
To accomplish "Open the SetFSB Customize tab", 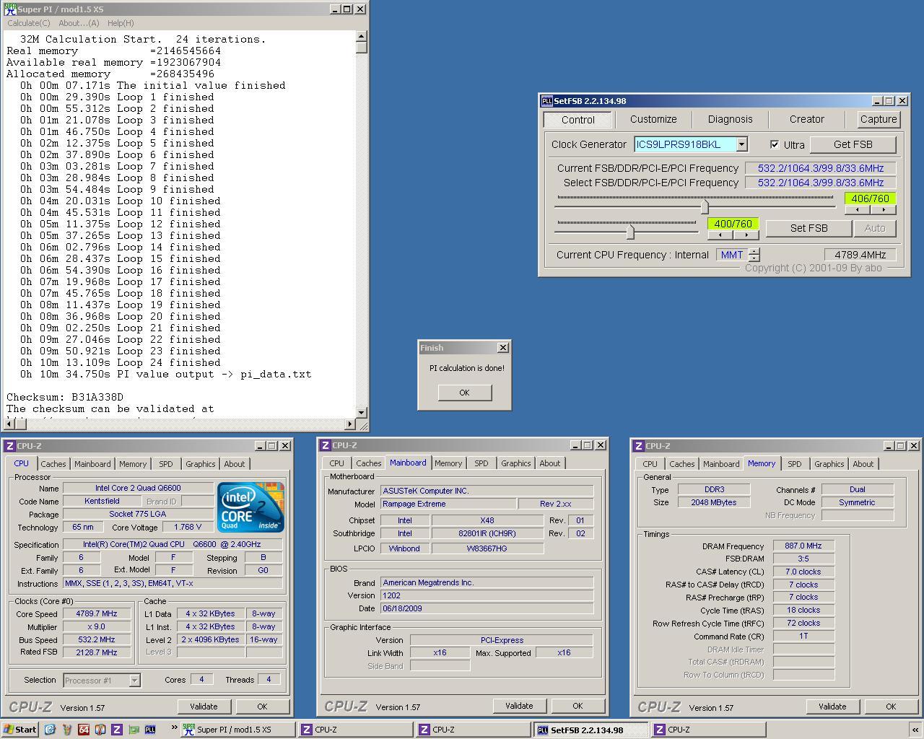I will pos(653,120).
